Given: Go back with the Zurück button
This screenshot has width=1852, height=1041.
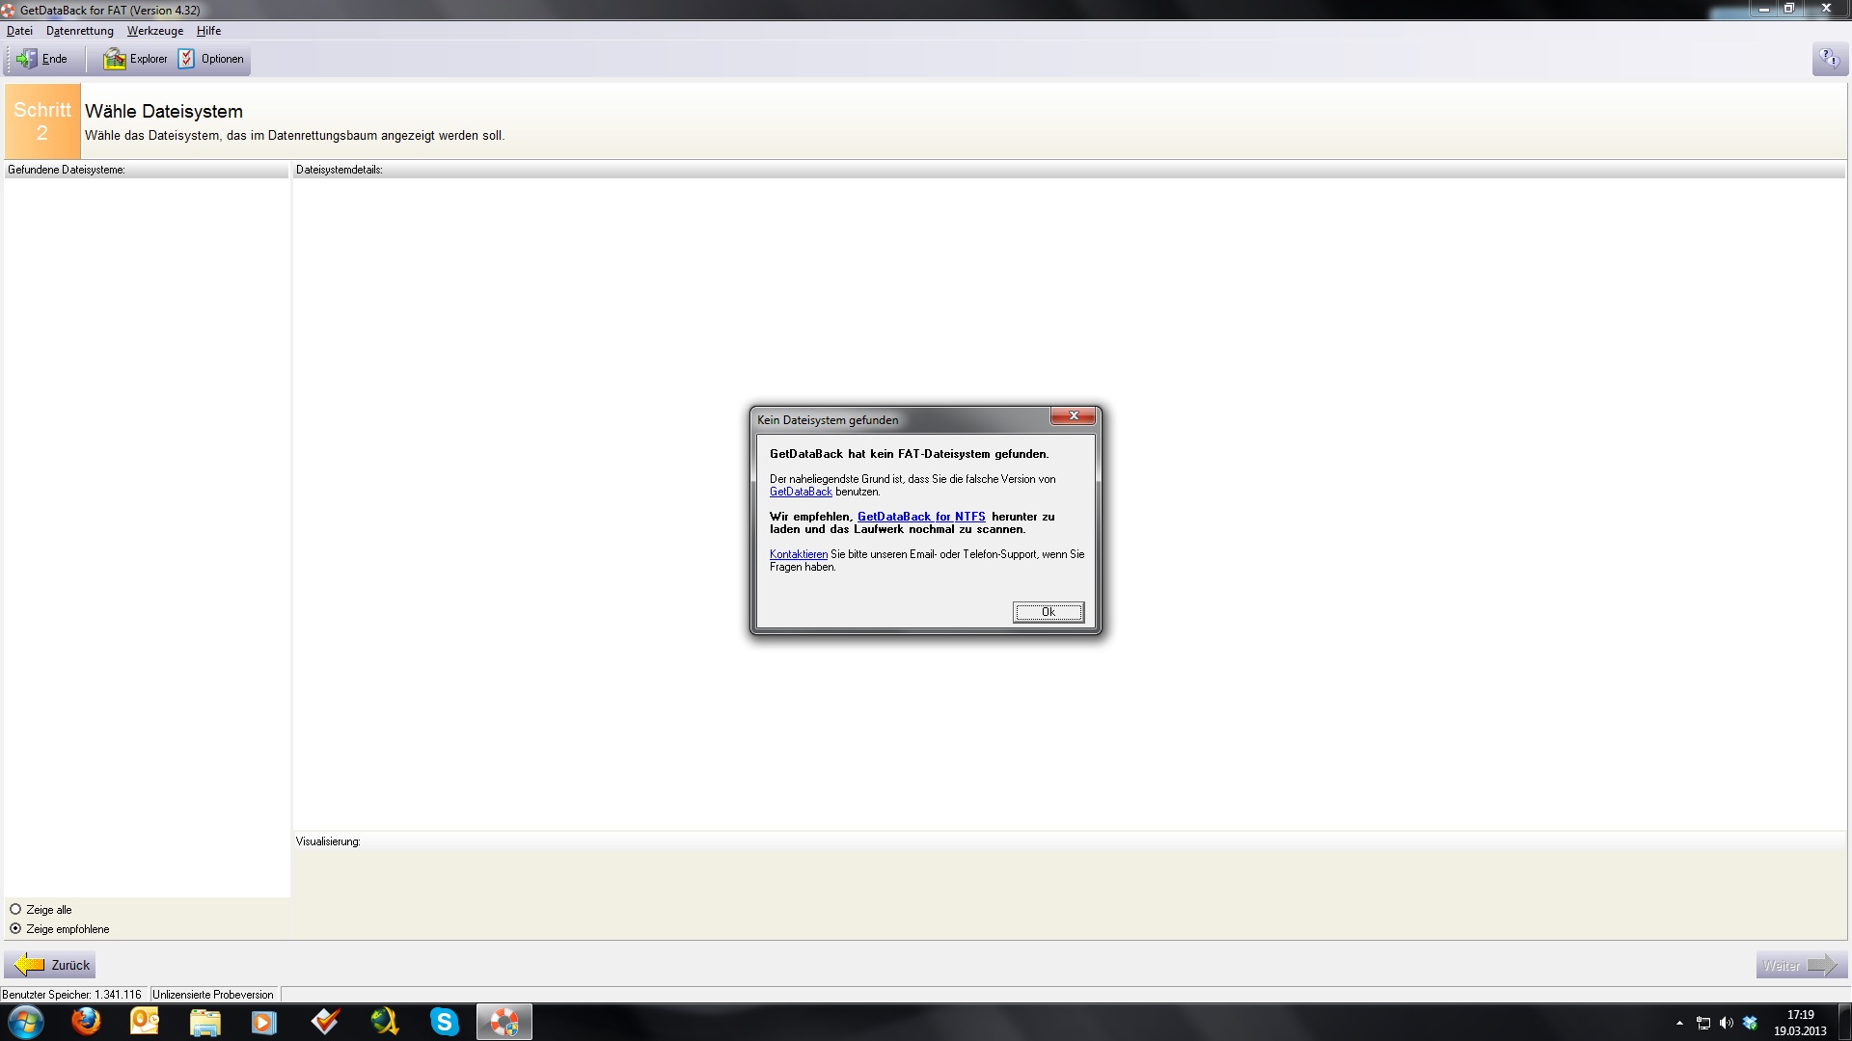Looking at the screenshot, I should pos(50,965).
